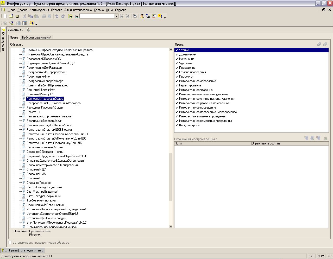
Task: Open the Действия dropdown menu
Action: 16,30
